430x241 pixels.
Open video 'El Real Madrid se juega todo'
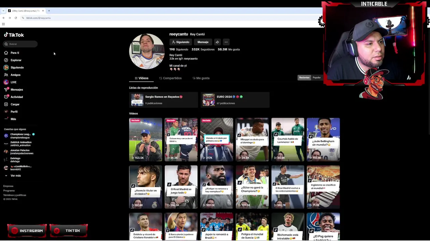pos(181,187)
